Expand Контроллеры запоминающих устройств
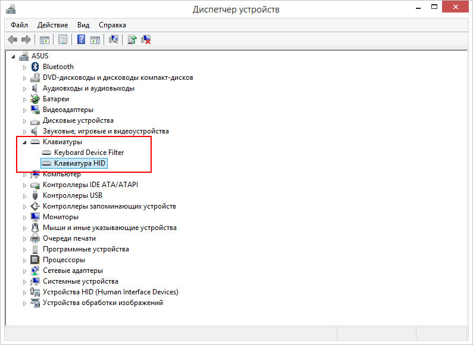The width and height of the screenshot is (473, 345). click(25, 207)
